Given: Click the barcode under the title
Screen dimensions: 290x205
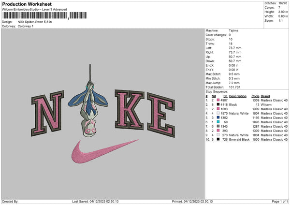Looking at the screenshot, I should coord(44,15).
